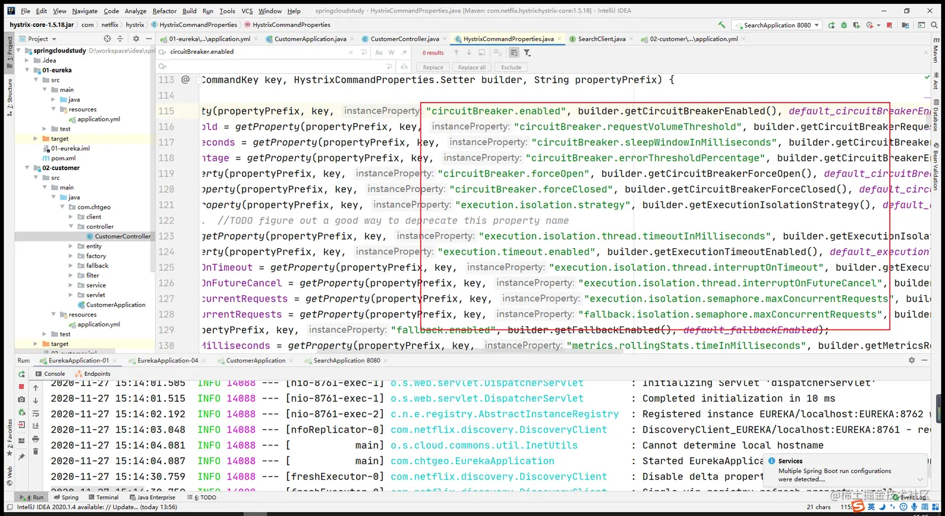Take thread dump with camera icon
945x516 pixels.
click(x=22, y=400)
